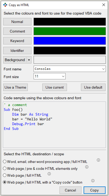This screenshot has width=109, height=196.
Task: Click the code sample preview area
Action: click(x=54, y=125)
